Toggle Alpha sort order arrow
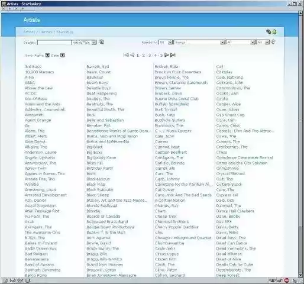 point(47,56)
